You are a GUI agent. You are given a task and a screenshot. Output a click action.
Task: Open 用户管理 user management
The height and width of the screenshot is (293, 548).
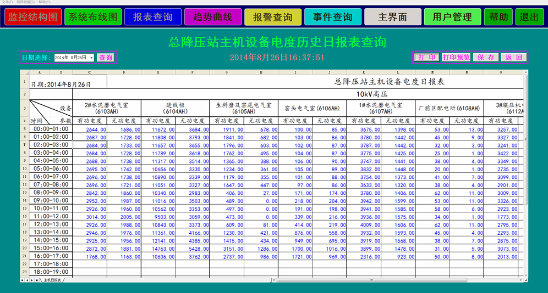tap(452, 17)
